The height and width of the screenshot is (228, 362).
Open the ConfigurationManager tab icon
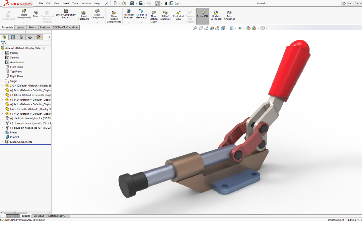[x=21, y=37]
